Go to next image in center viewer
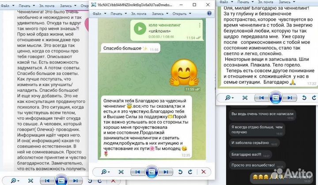Image resolution: width=318 pixels, height=185 pixels. [166, 172]
